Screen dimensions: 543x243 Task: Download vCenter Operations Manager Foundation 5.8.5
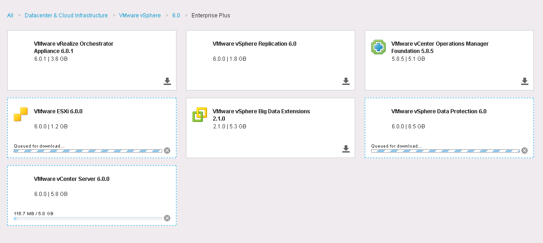click(x=525, y=81)
